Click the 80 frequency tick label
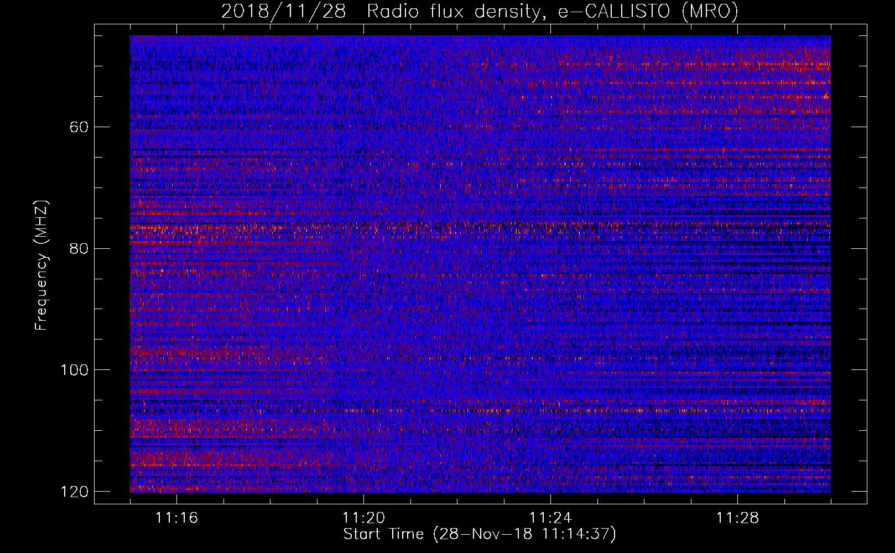895x553 pixels. (x=80, y=248)
